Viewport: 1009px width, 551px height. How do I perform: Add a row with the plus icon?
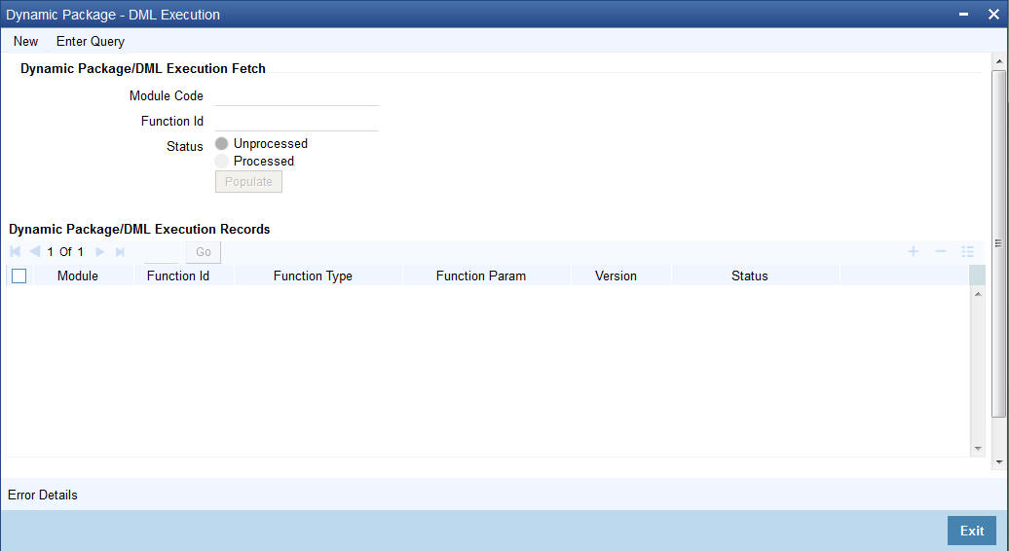[914, 252]
